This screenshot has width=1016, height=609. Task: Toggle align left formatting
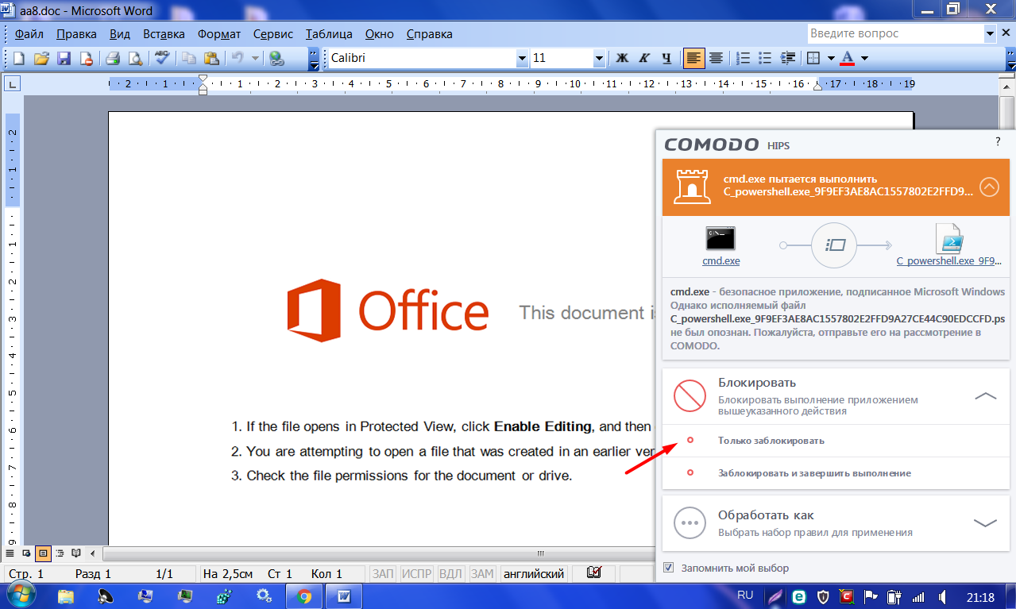(693, 58)
